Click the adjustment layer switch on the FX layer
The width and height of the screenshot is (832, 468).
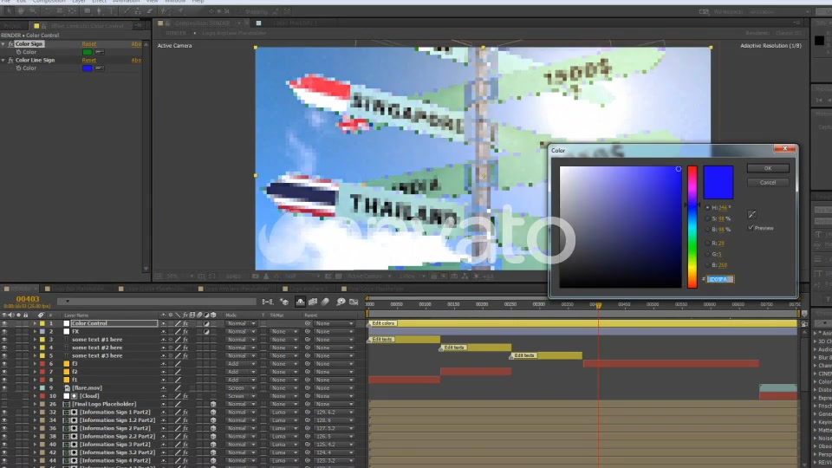click(206, 332)
